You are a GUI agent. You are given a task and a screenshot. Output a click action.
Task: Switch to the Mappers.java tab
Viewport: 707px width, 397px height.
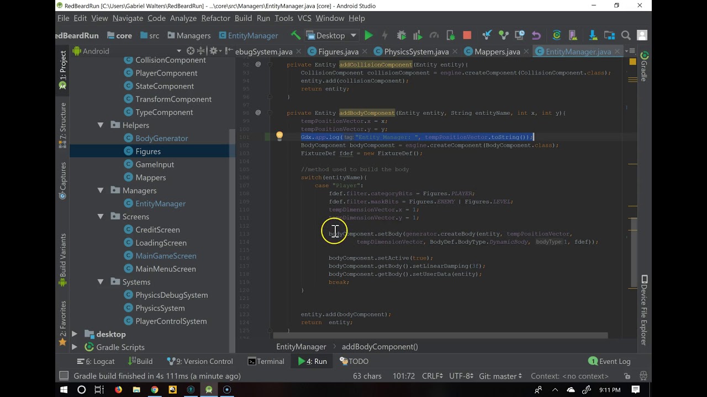tap(497, 51)
